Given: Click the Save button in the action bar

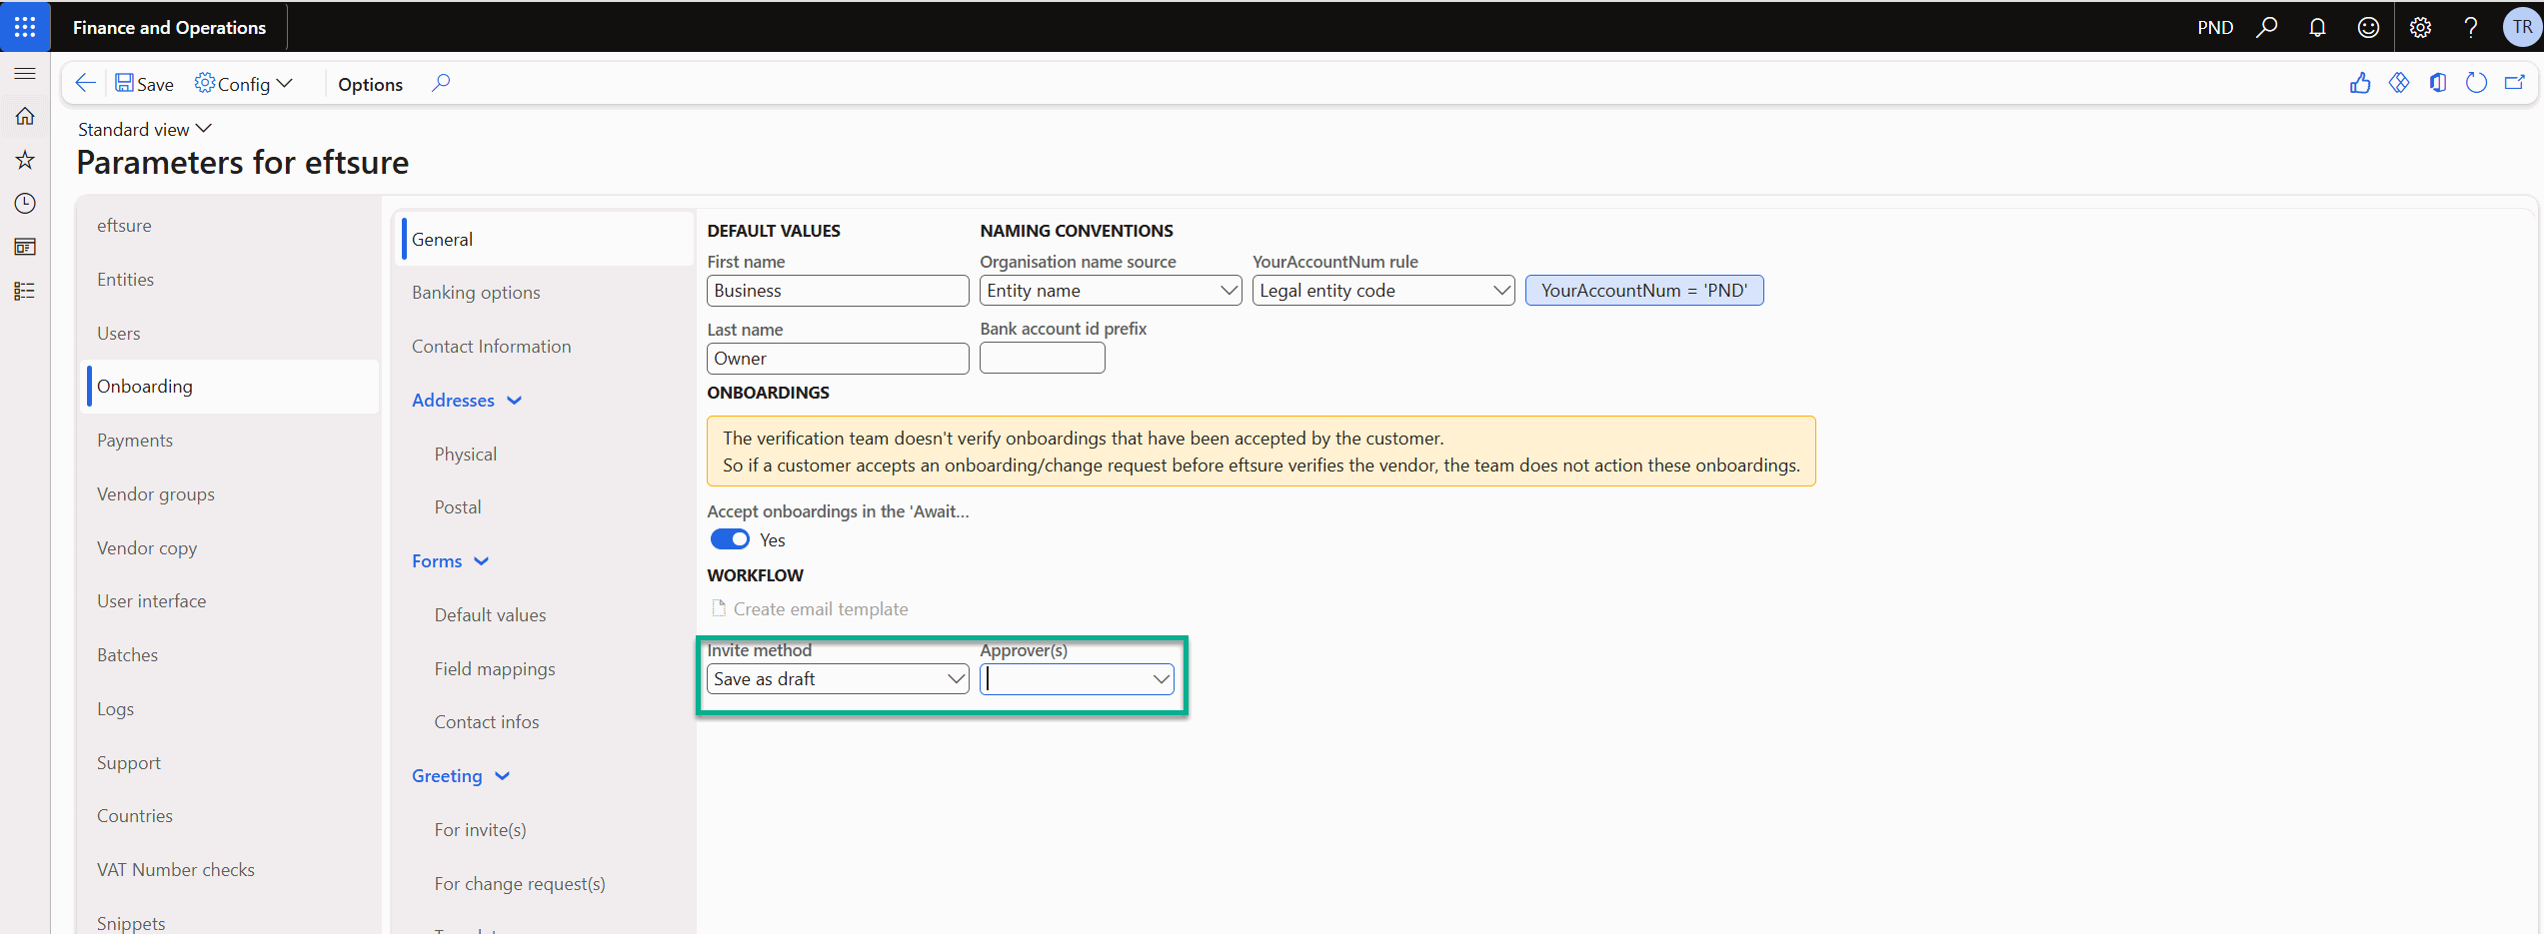Looking at the screenshot, I should [x=144, y=84].
